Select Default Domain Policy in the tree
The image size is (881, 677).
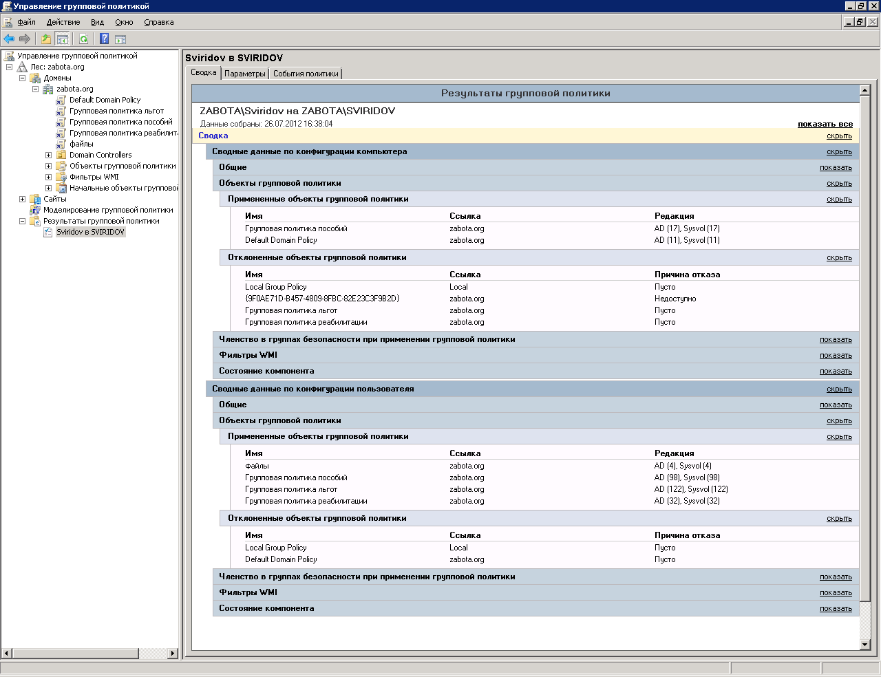click(x=105, y=100)
